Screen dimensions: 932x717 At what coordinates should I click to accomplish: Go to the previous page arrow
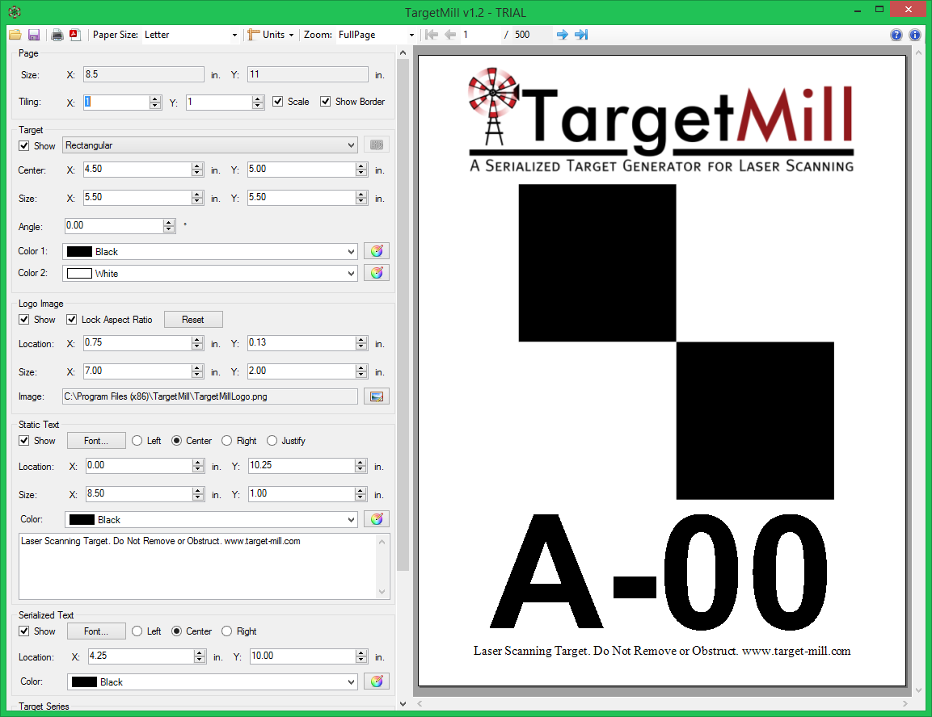point(450,35)
